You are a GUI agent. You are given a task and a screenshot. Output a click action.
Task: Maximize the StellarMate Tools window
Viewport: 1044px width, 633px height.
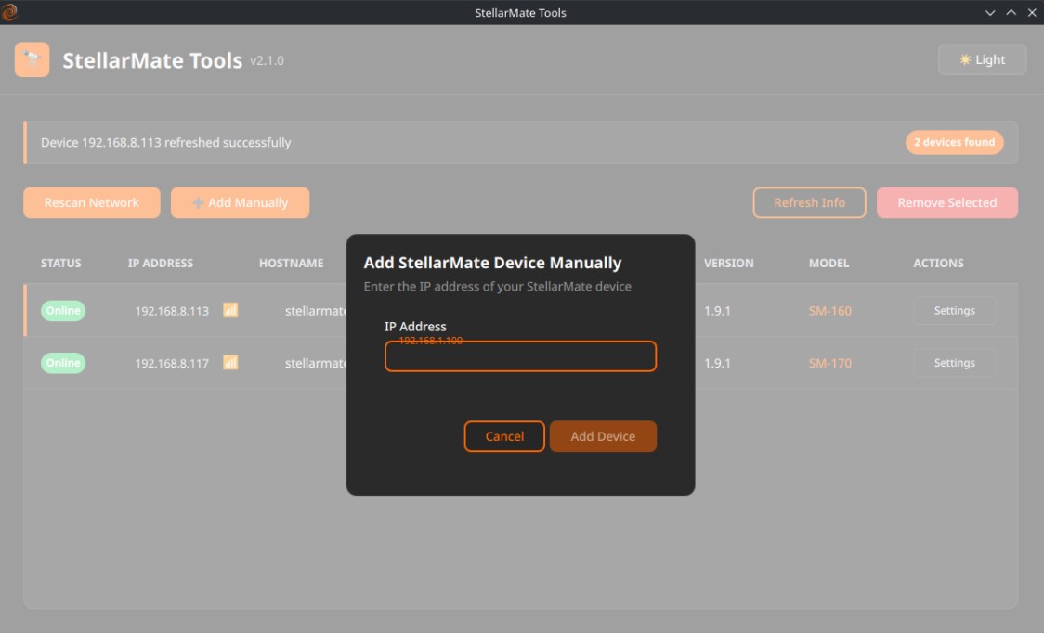coord(1011,13)
